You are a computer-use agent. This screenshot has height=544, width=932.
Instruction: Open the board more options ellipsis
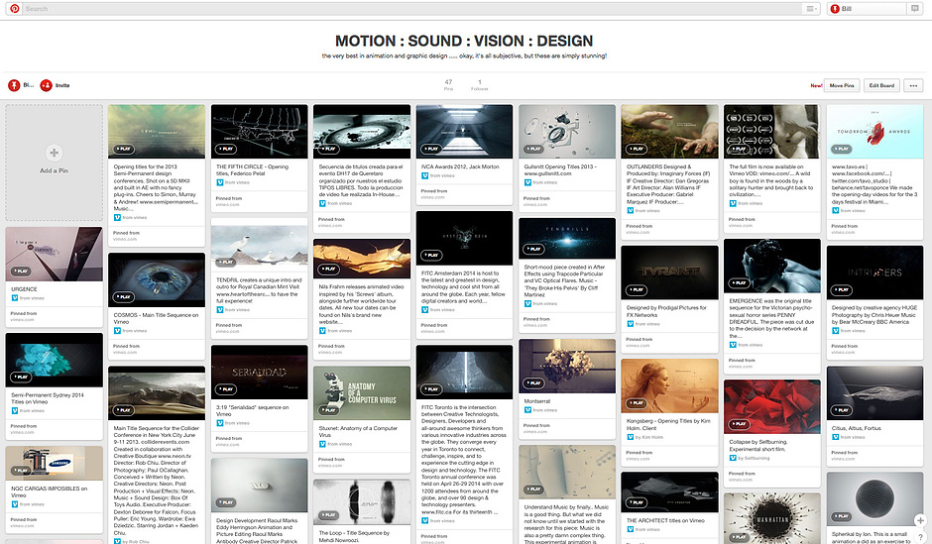tap(913, 85)
